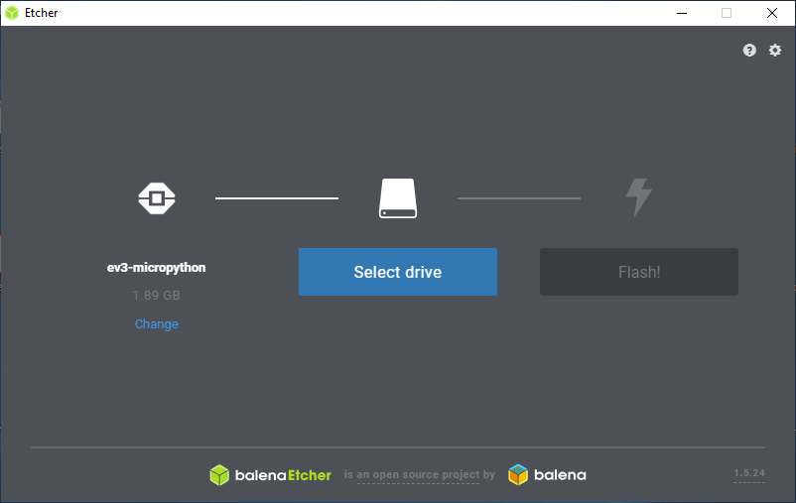Click the disabled Flash! button
Image resolution: width=796 pixels, height=503 pixels.
[638, 272]
